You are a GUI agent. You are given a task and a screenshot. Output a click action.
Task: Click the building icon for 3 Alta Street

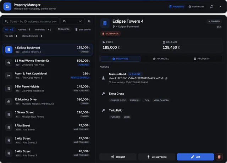[9, 153]
